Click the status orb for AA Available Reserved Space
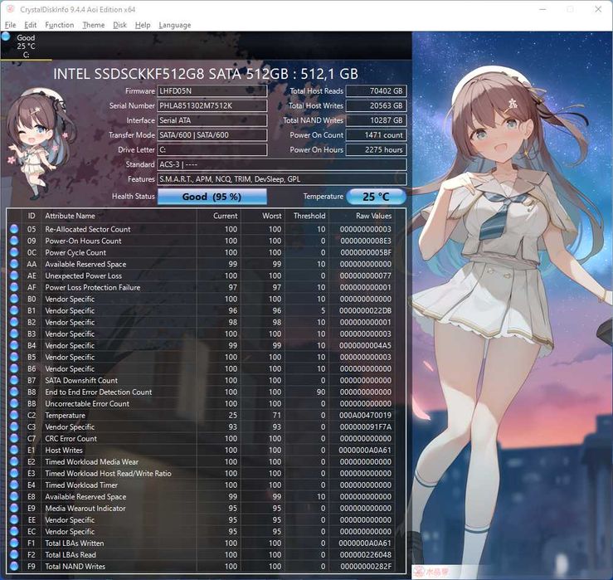This screenshot has height=580, width=613. coord(14,264)
